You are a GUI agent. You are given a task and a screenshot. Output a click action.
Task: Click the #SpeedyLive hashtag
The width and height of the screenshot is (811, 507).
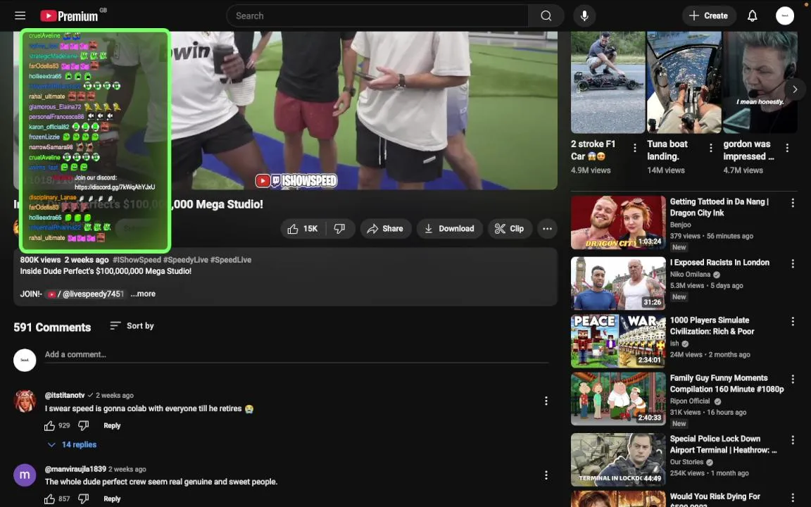coord(186,260)
